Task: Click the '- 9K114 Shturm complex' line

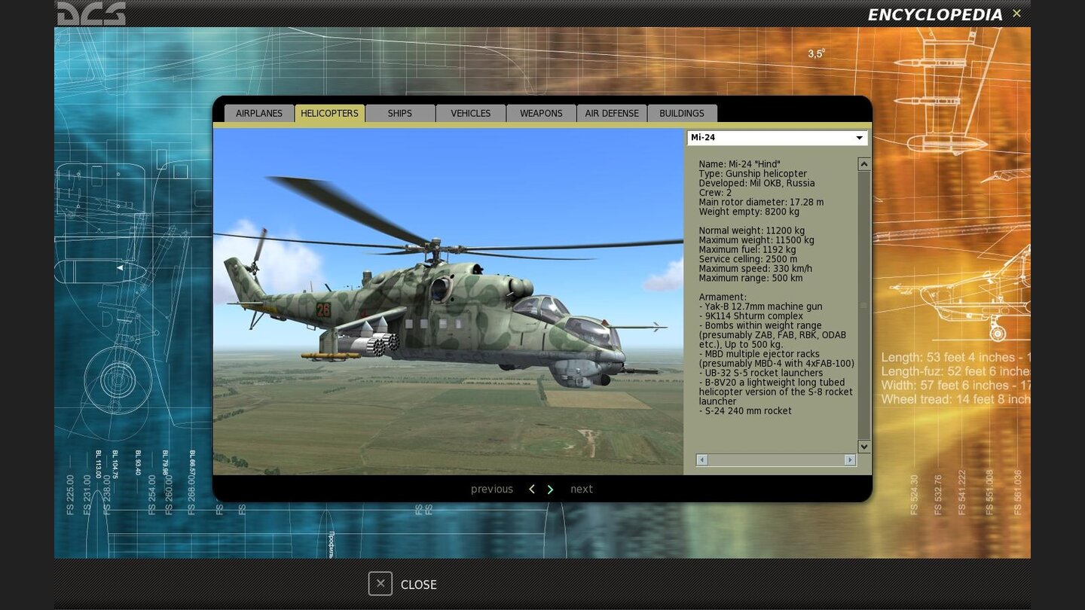Action: [750, 316]
